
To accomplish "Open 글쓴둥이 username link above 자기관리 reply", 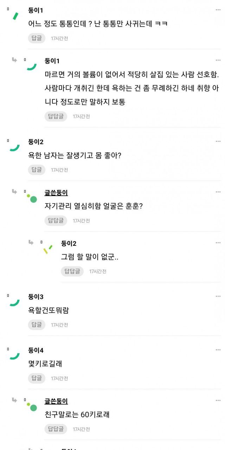I will point(56,193).
